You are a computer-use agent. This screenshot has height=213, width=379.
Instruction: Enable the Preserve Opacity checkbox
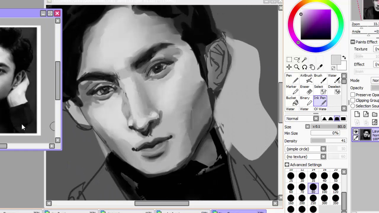(353, 95)
